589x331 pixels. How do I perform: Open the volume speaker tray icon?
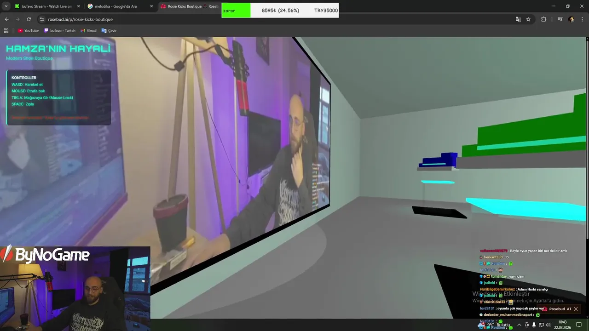click(x=548, y=325)
